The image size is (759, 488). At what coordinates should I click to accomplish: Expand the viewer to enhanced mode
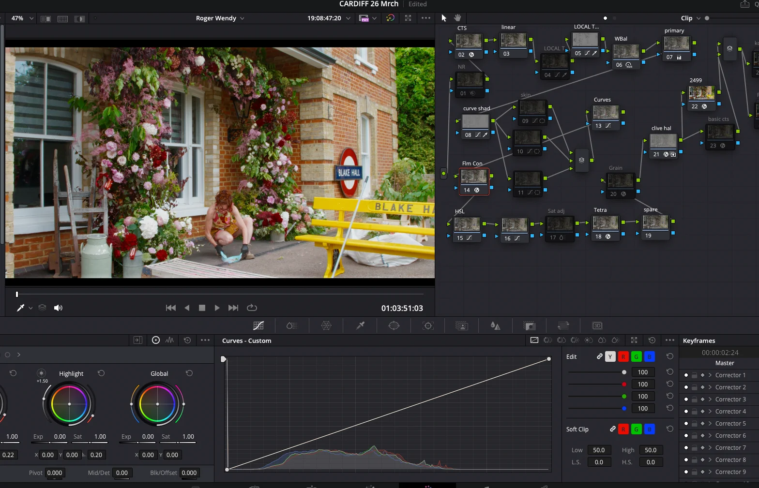[408, 18]
